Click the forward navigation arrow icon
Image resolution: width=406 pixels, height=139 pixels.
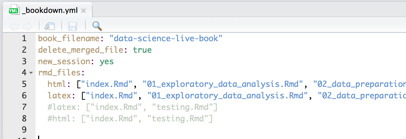point(27,27)
